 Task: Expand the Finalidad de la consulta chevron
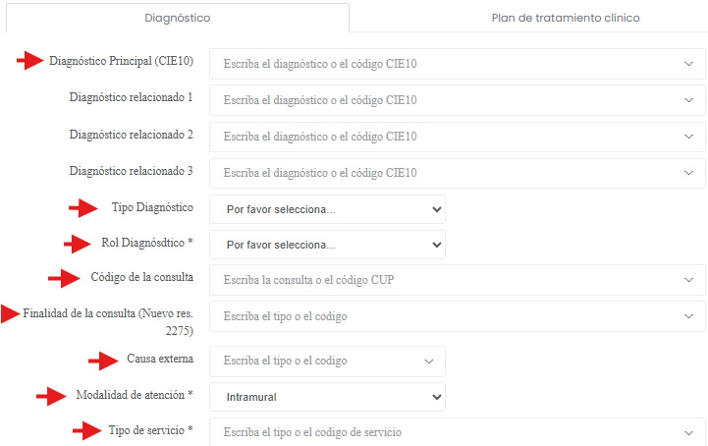pos(688,316)
